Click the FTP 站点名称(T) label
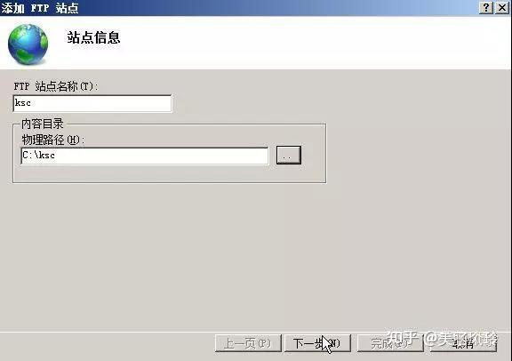The width and height of the screenshot is (512, 361). 55,86
